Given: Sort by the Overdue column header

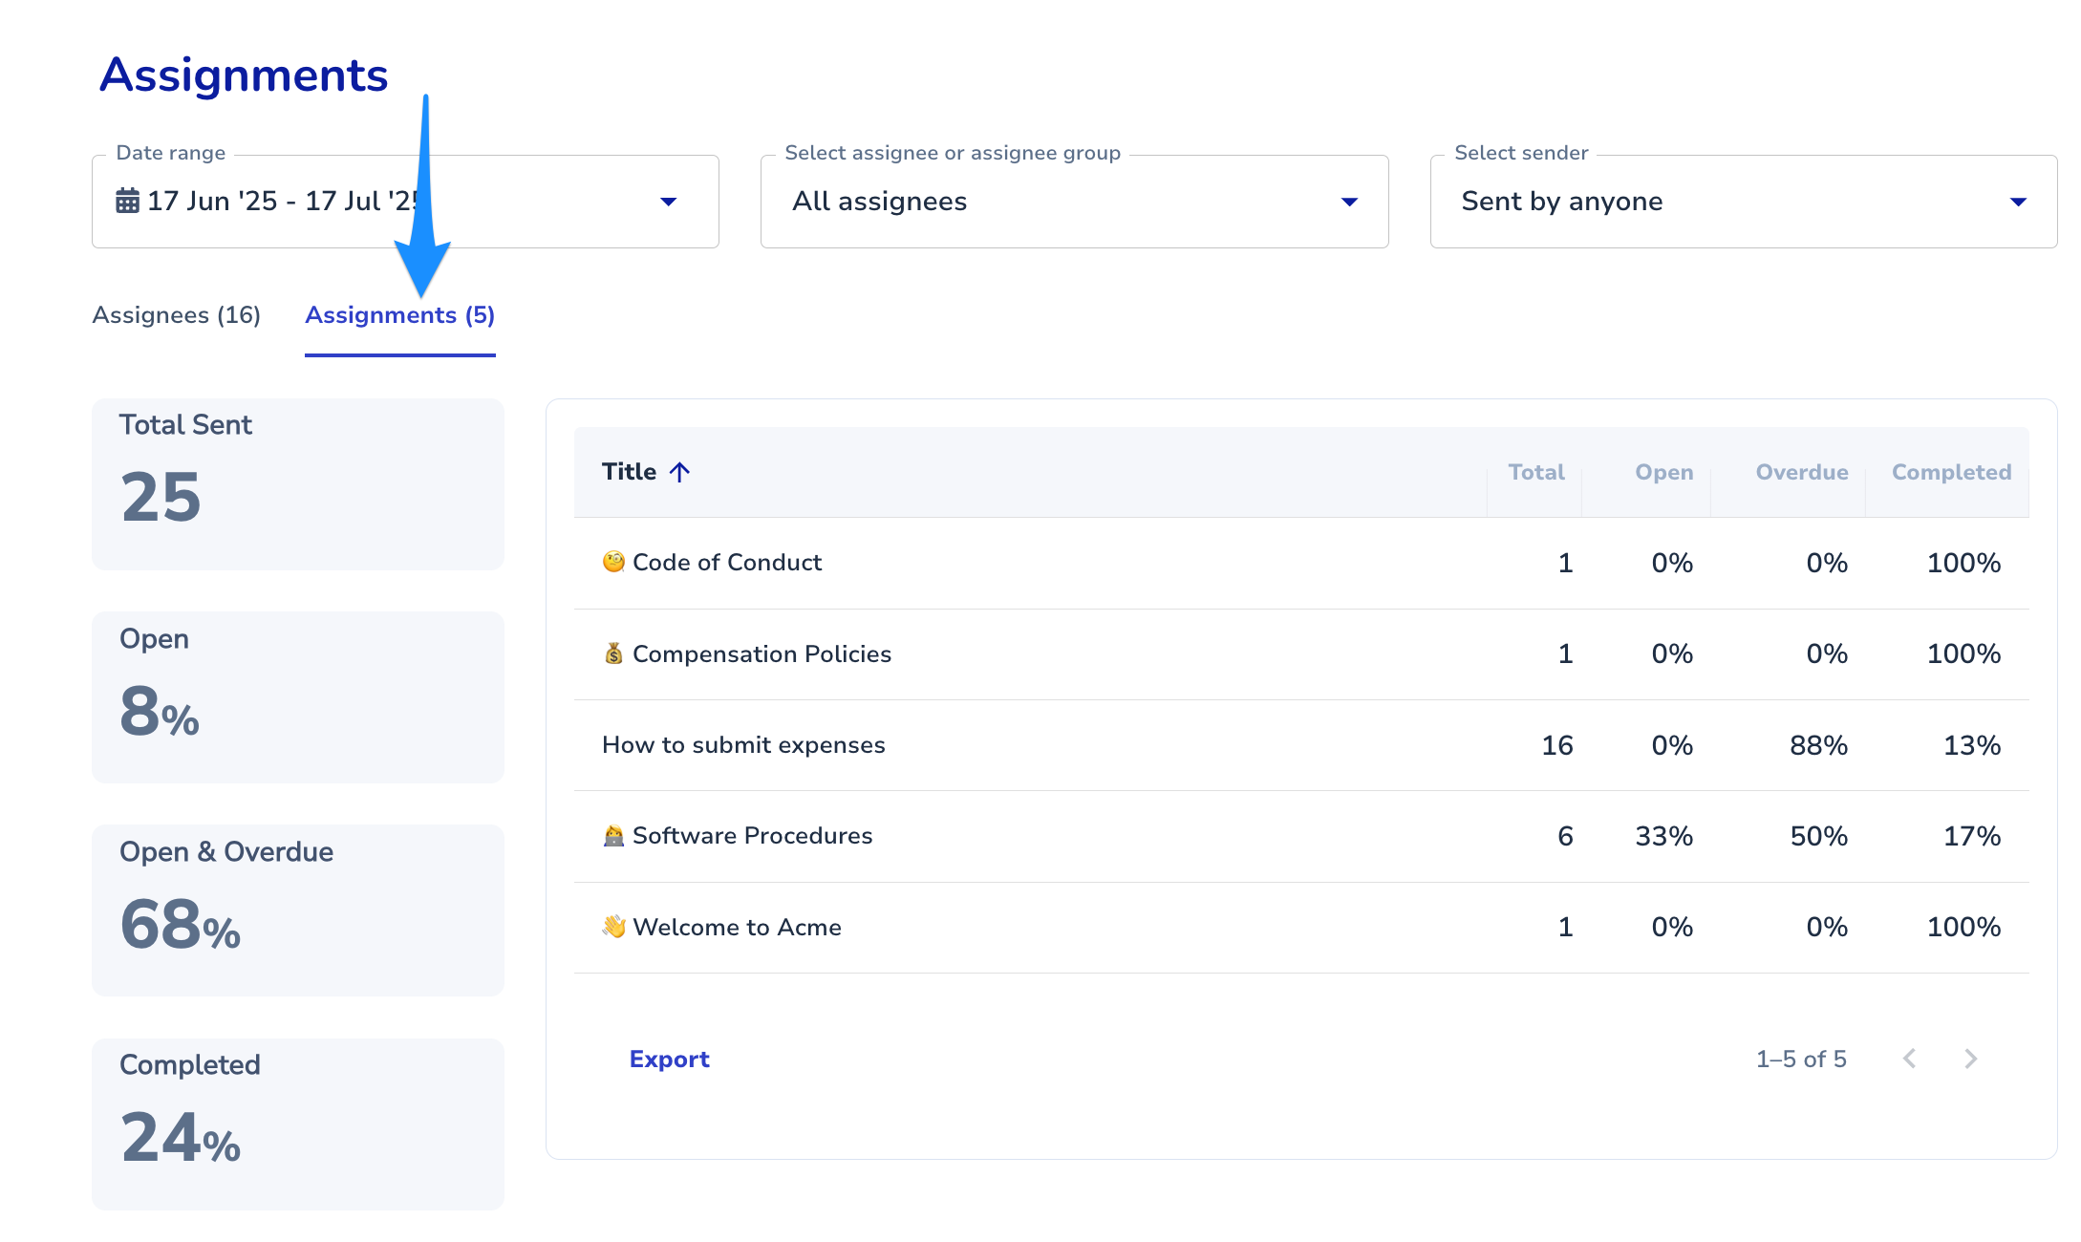Looking at the screenshot, I should [x=1801, y=472].
